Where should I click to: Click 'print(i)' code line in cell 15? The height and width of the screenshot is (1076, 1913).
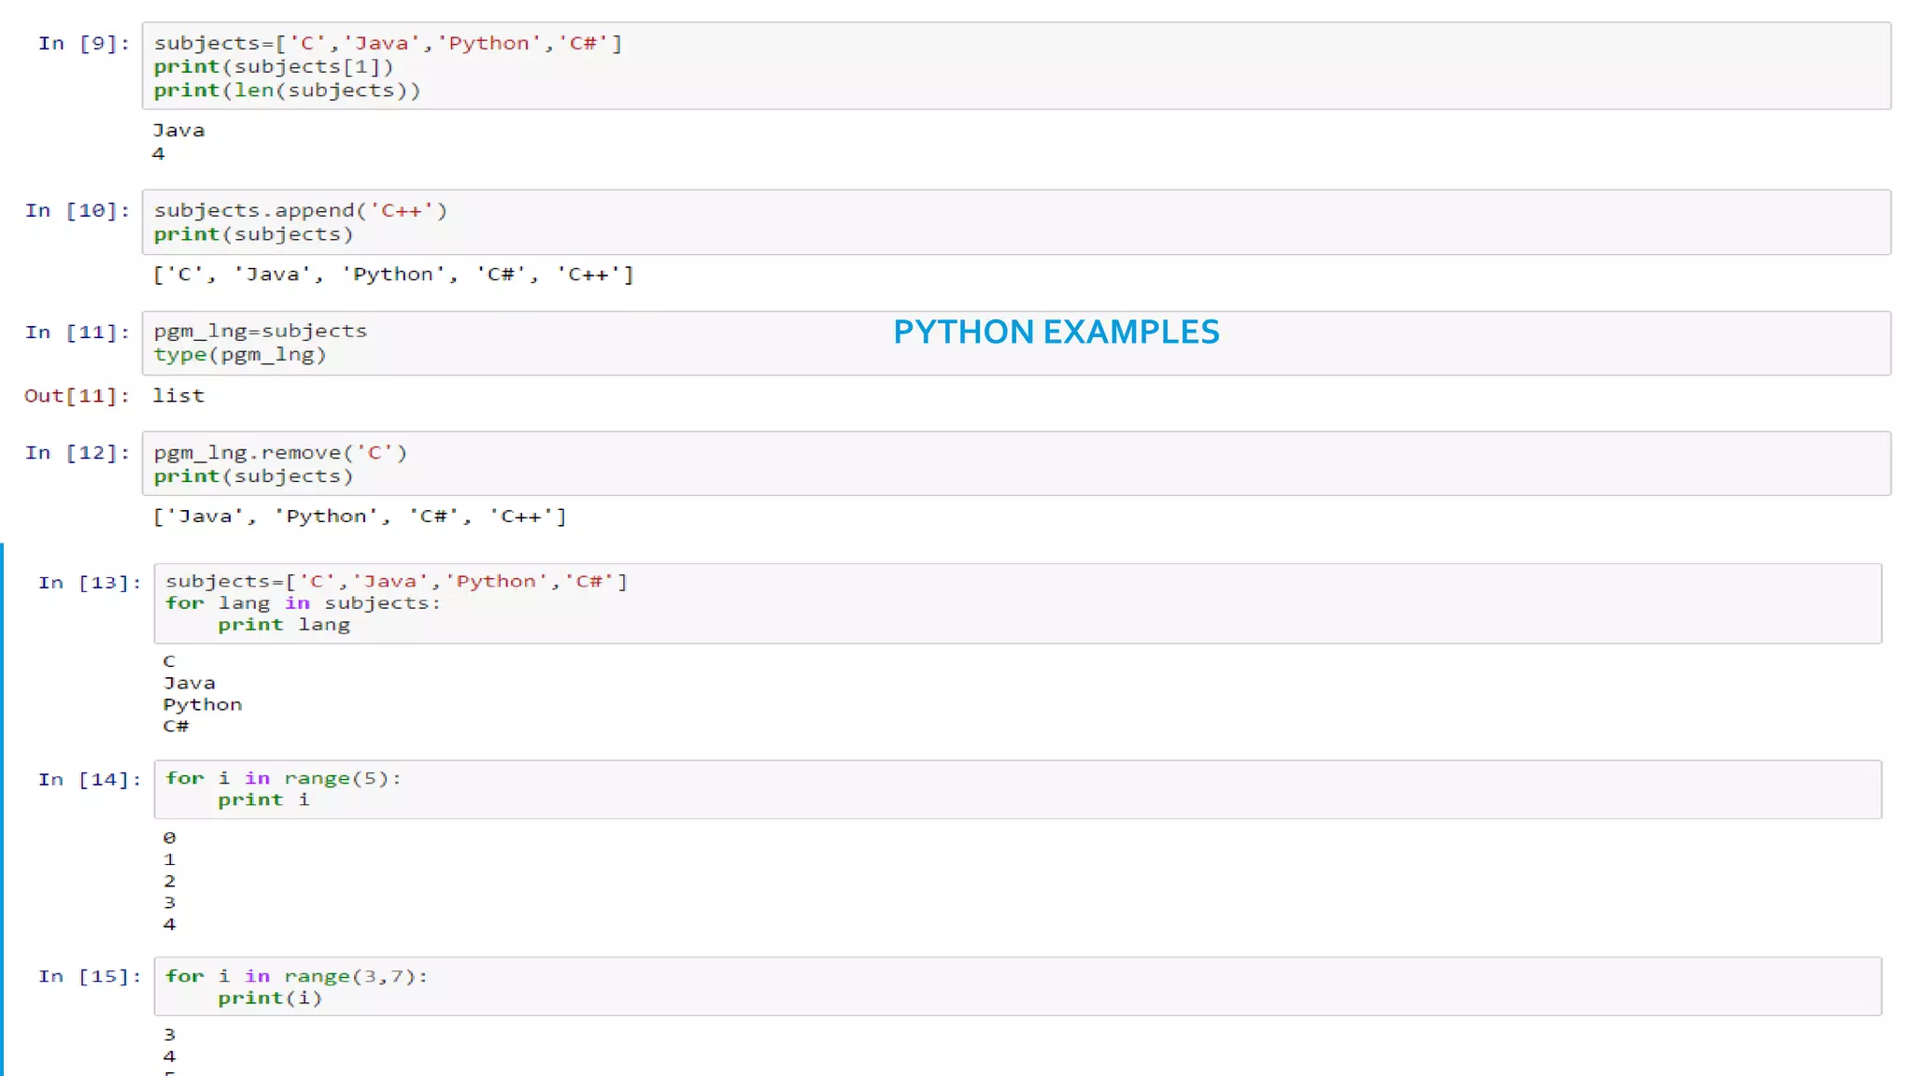[270, 998]
